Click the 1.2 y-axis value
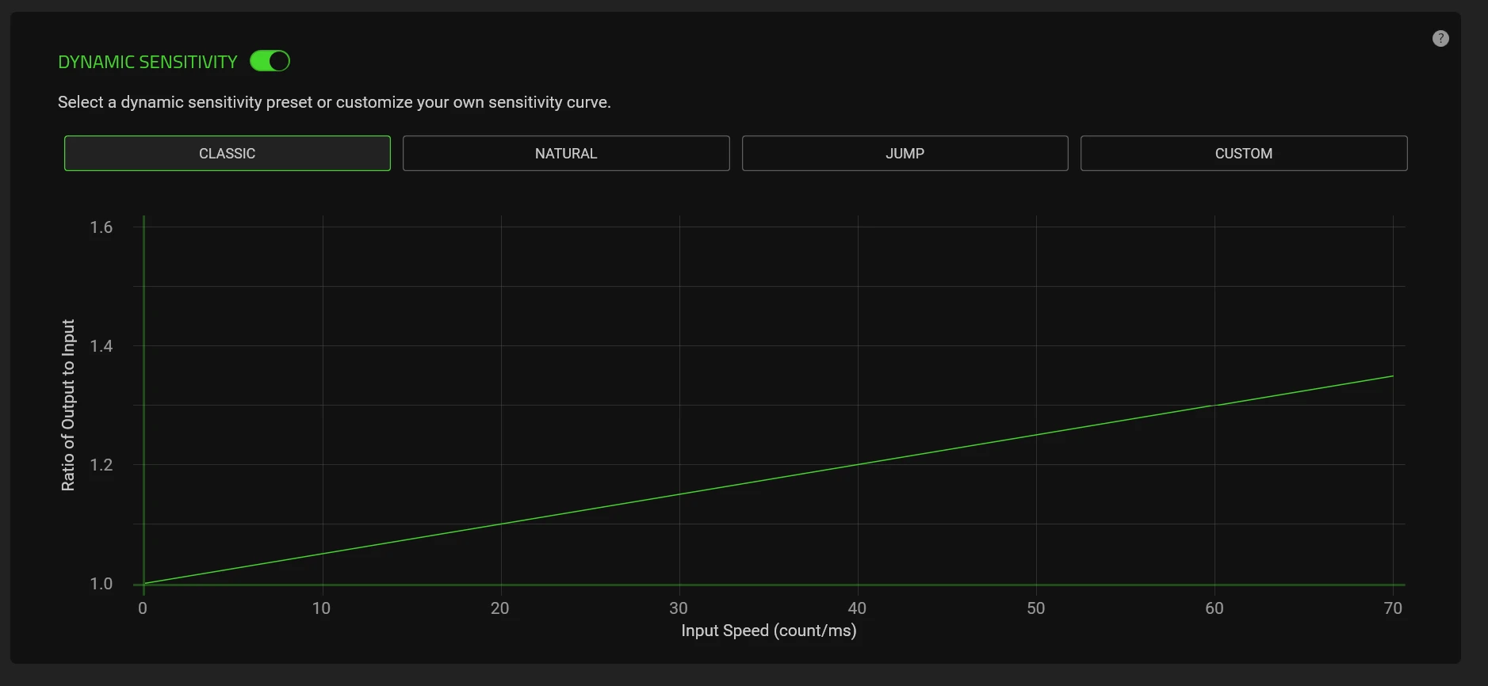 101,465
